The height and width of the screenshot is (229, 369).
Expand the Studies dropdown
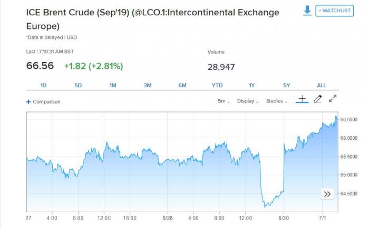276,101
